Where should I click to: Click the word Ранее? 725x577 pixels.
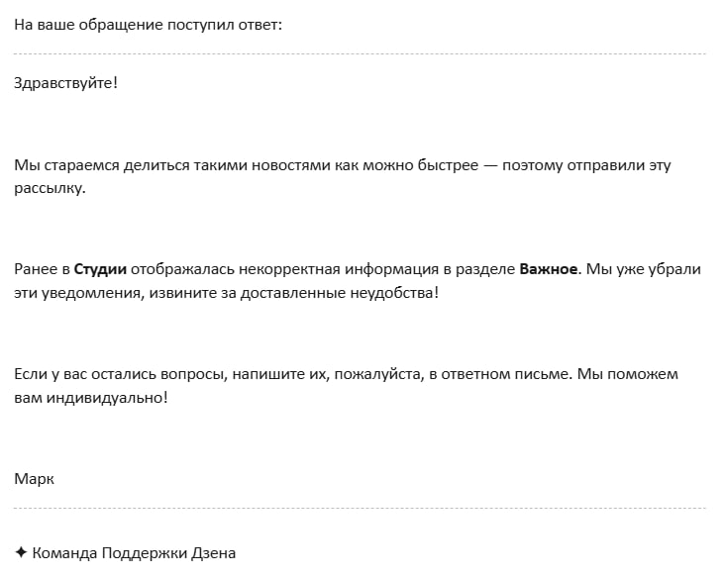35,269
